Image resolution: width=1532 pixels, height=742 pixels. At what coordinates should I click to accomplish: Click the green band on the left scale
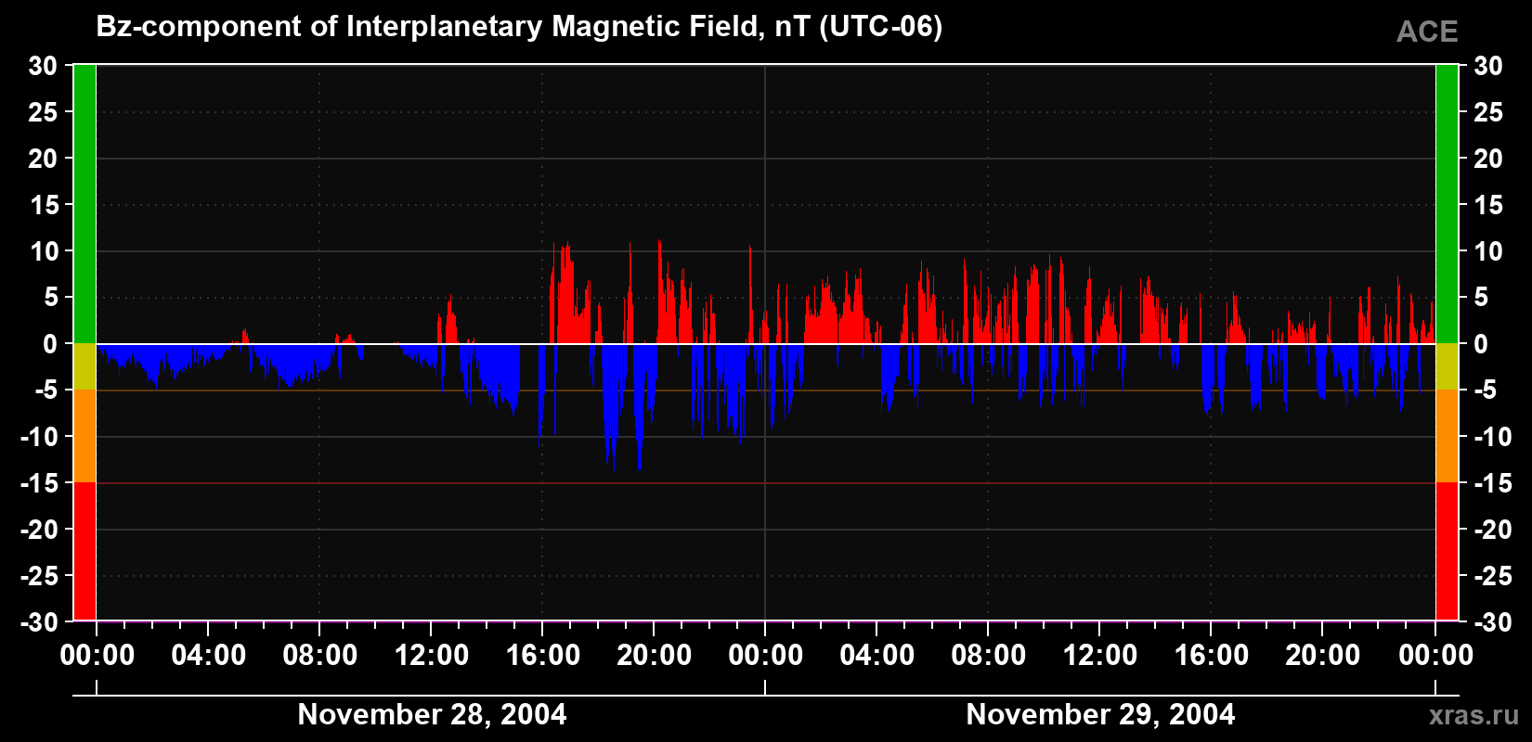(84, 204)
